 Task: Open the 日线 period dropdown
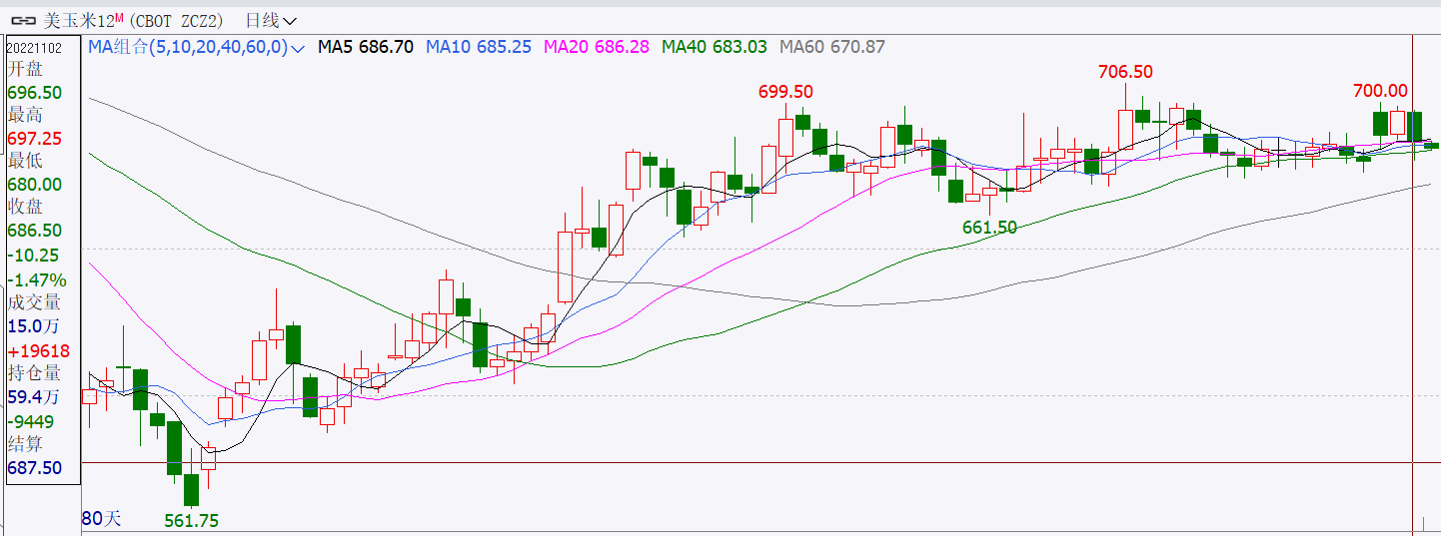click(271, 20)
